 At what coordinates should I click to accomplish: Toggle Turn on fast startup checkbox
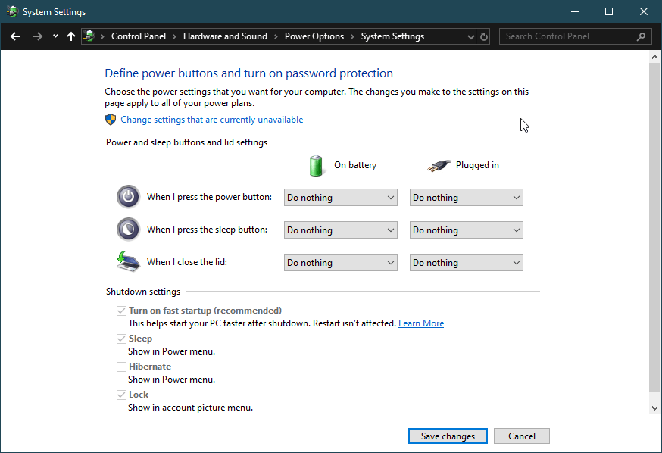point(122,311)
